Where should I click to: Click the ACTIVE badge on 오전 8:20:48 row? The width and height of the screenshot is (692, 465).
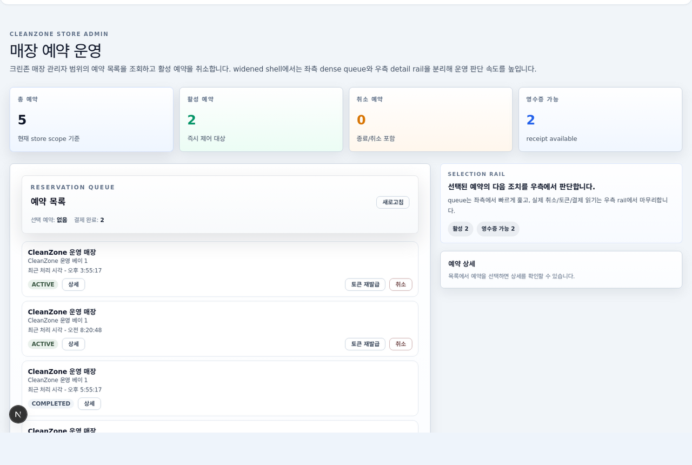pos(43,344)
